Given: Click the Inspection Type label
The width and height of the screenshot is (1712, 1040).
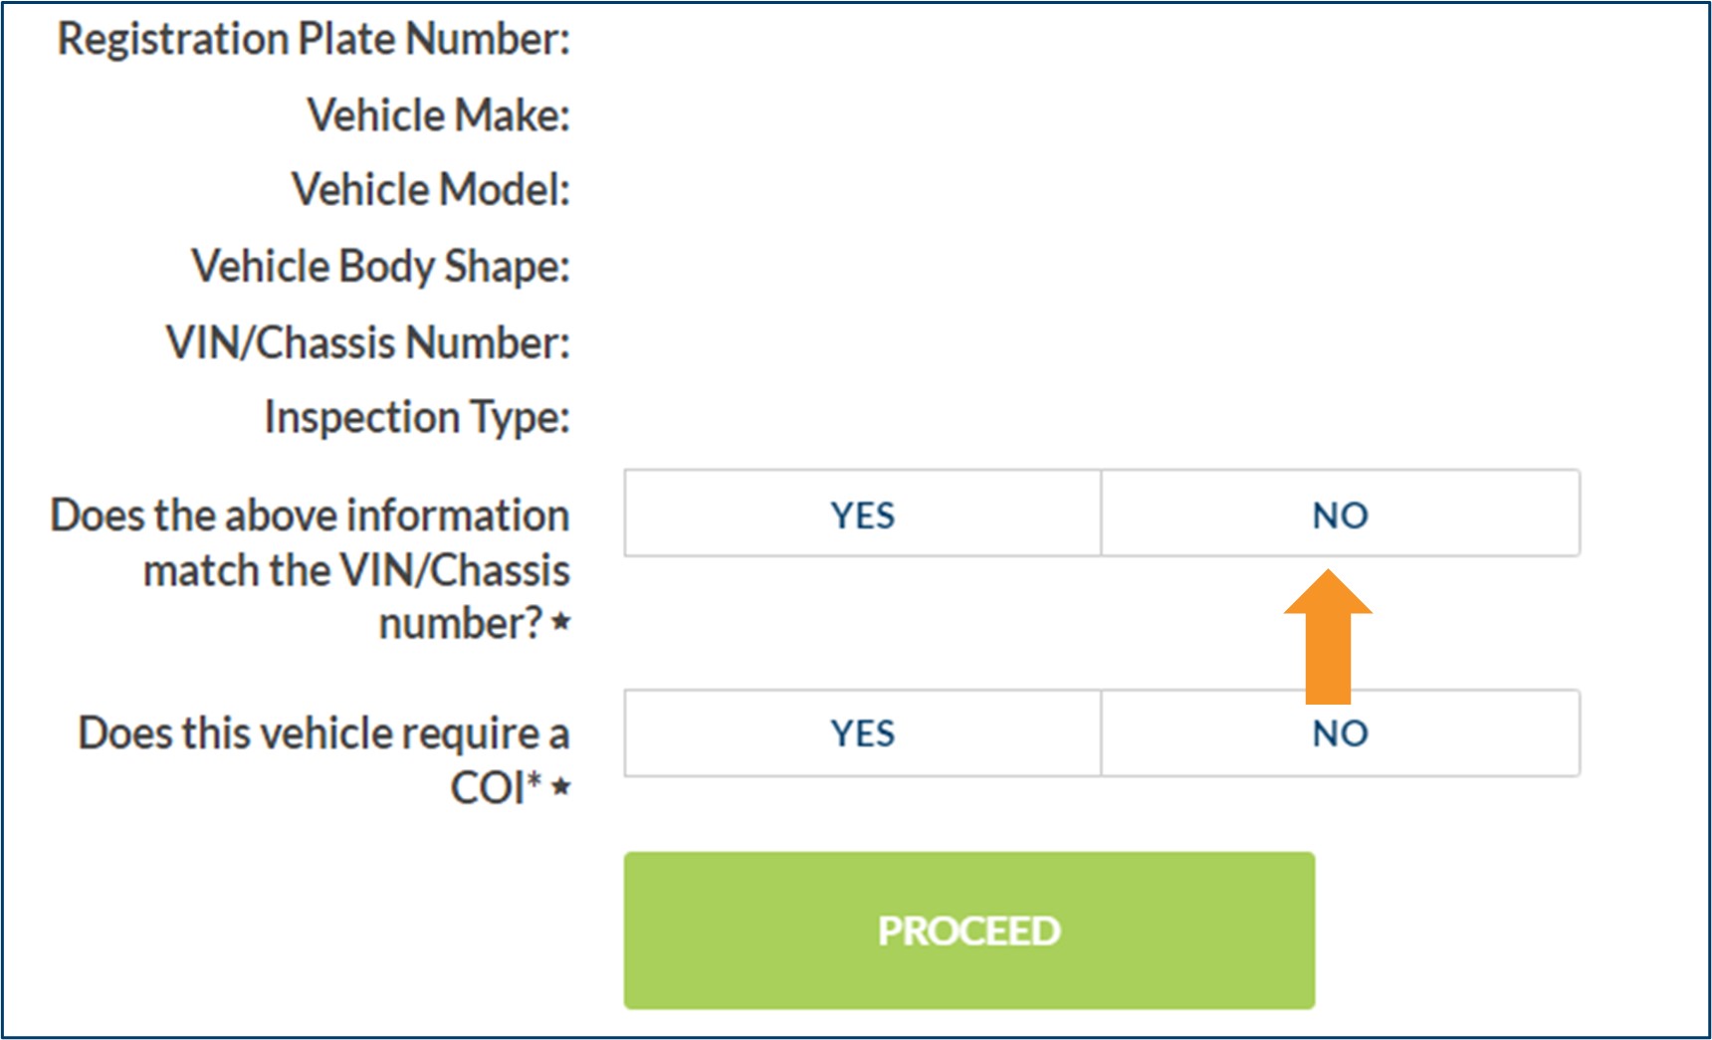Looking at the screenshot, I should pyautogui.click(x=416, y=417).
